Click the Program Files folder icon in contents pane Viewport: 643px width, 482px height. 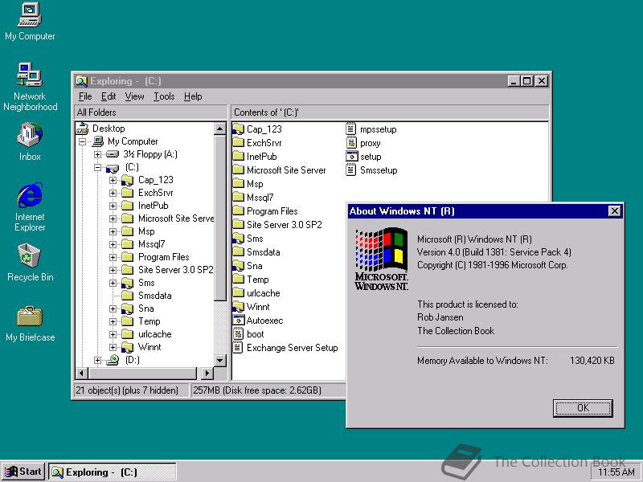tap(238, 211)
